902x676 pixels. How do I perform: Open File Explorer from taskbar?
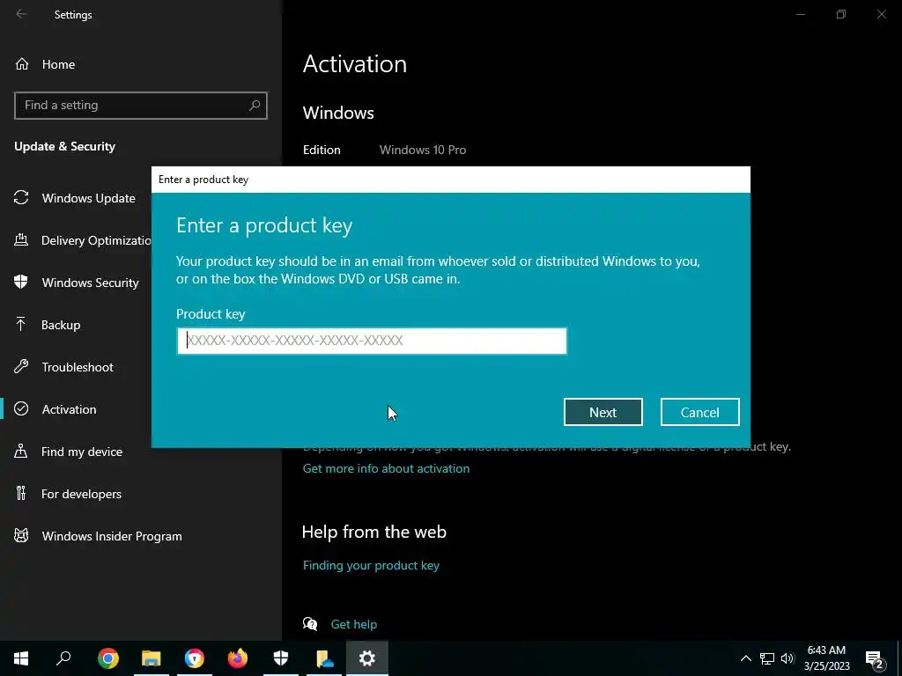[152, 658]
